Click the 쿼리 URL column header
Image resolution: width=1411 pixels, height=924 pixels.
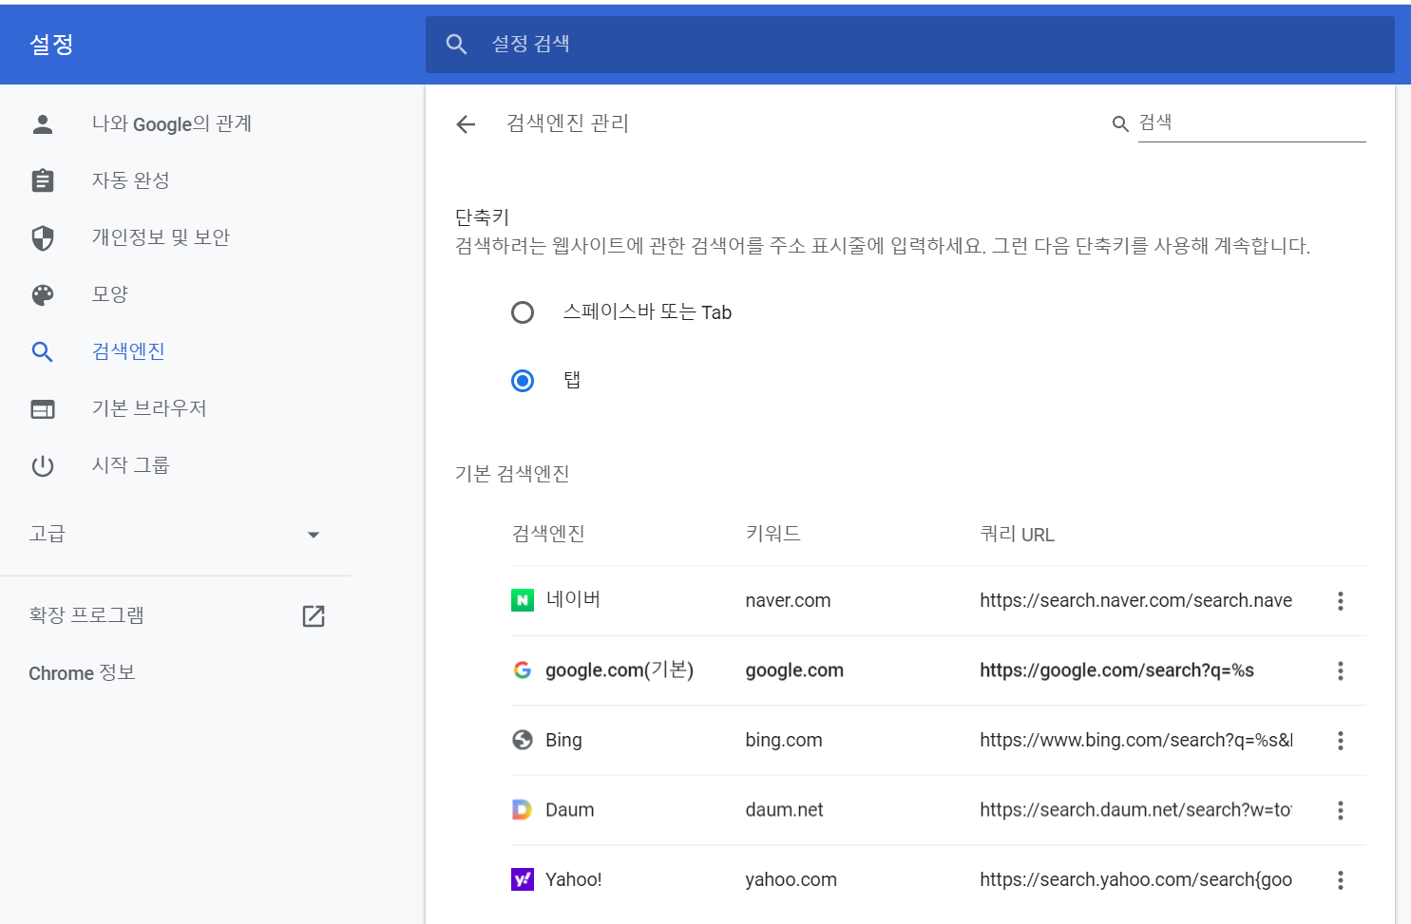coord(1017,535)
